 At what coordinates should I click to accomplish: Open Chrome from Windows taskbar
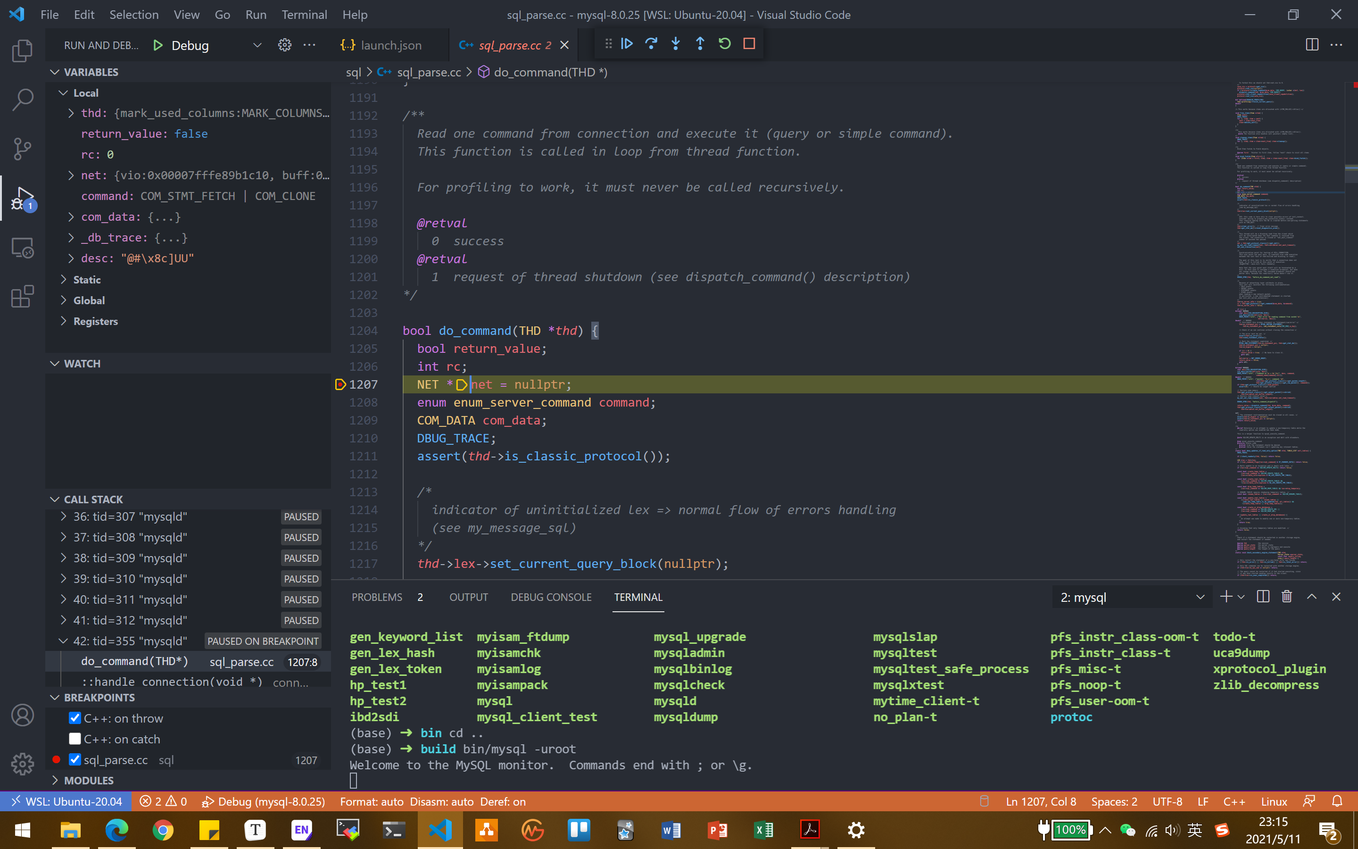tap(163, 830)
